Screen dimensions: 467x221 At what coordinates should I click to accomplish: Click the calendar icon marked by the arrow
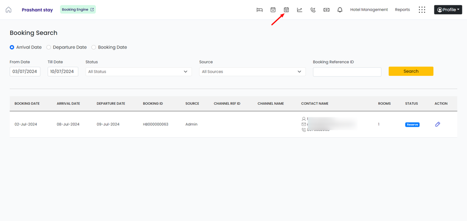(286, 10)
